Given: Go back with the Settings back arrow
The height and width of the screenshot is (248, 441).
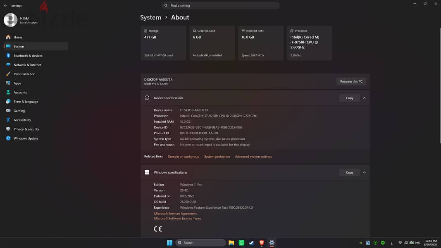Looking at the screenshot, I should tap(5, 6).
